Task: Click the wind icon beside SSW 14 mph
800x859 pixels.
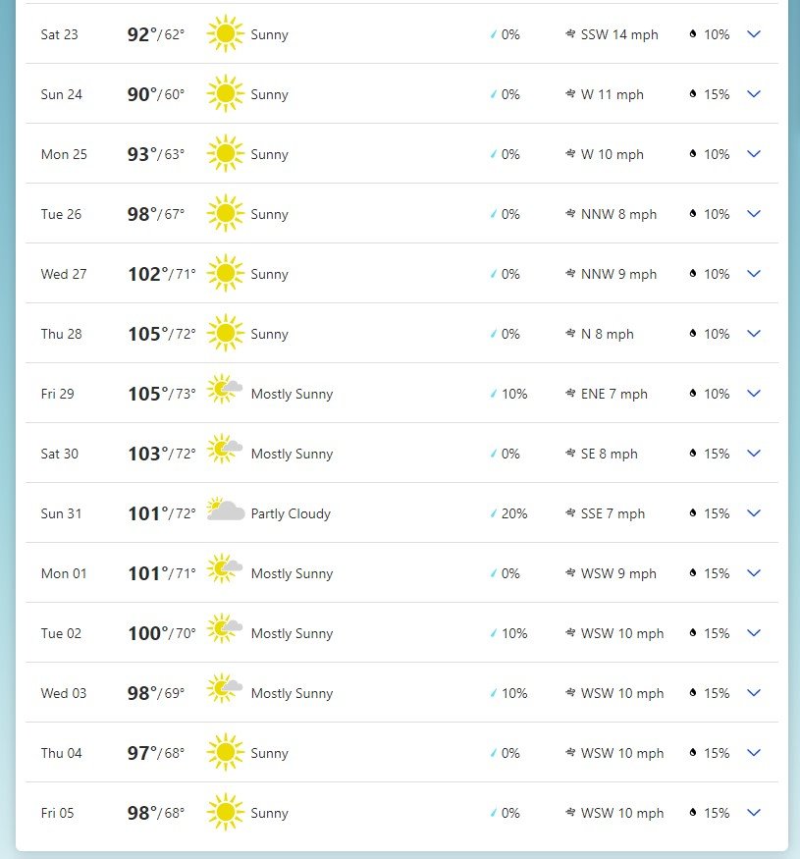Action: [570, 34]
